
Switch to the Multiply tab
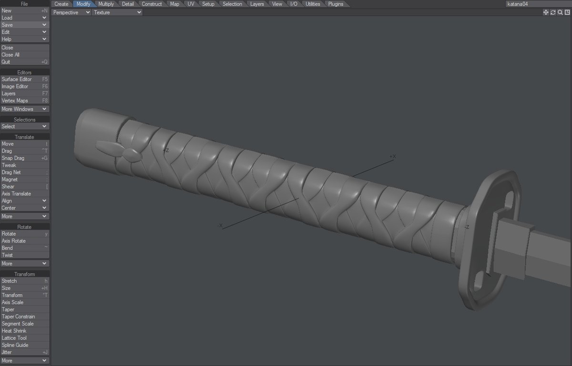pos(106,4)
